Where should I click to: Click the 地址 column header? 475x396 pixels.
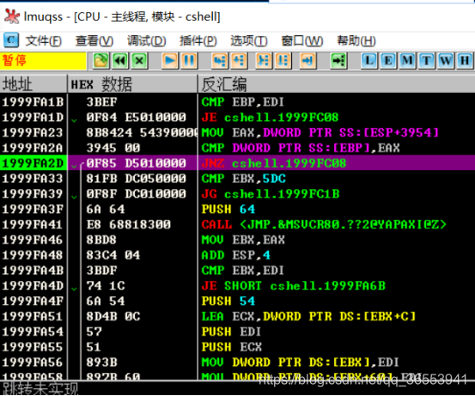[x=33, y=84]
